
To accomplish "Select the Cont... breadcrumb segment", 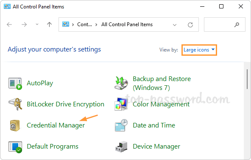I will pos(84,24).
